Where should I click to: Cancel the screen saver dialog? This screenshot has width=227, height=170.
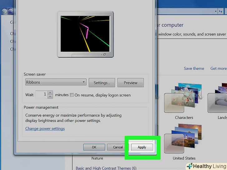coord(118,147)
